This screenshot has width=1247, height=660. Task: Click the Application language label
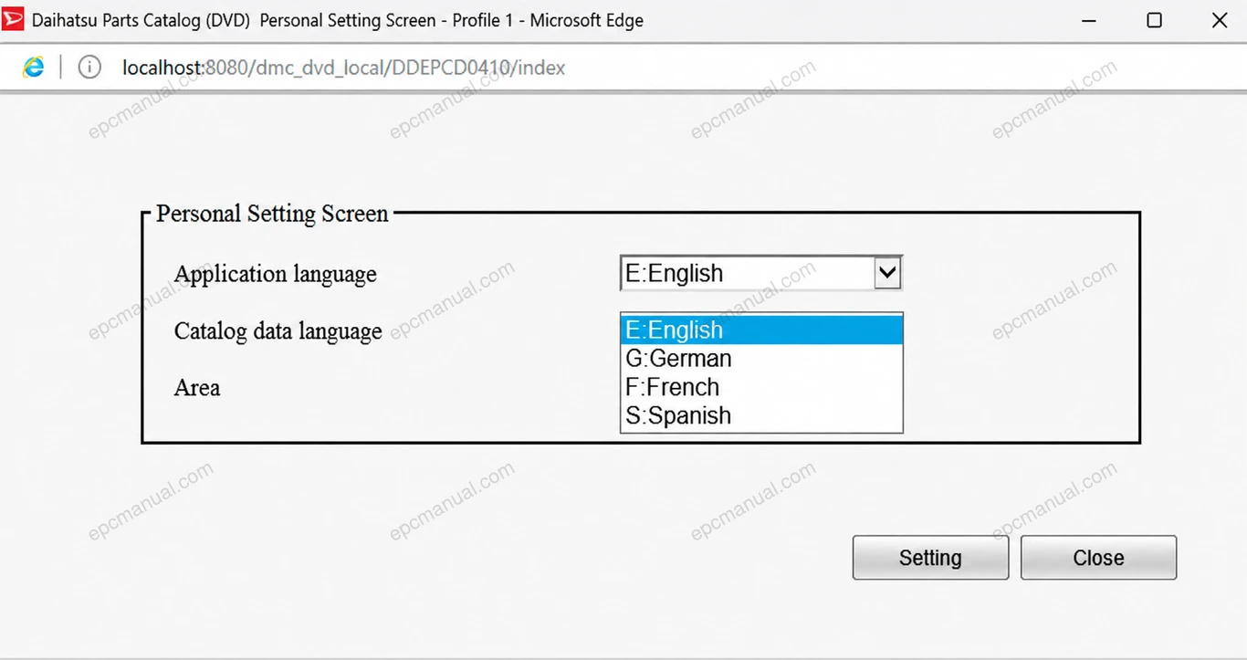coord(276,274)
